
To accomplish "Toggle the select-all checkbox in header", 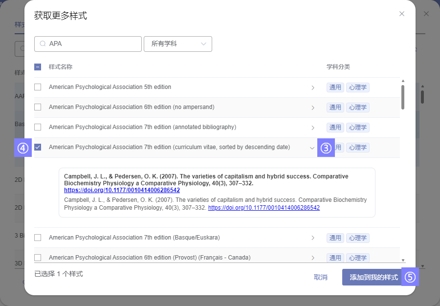I will (x=38, y=67).
